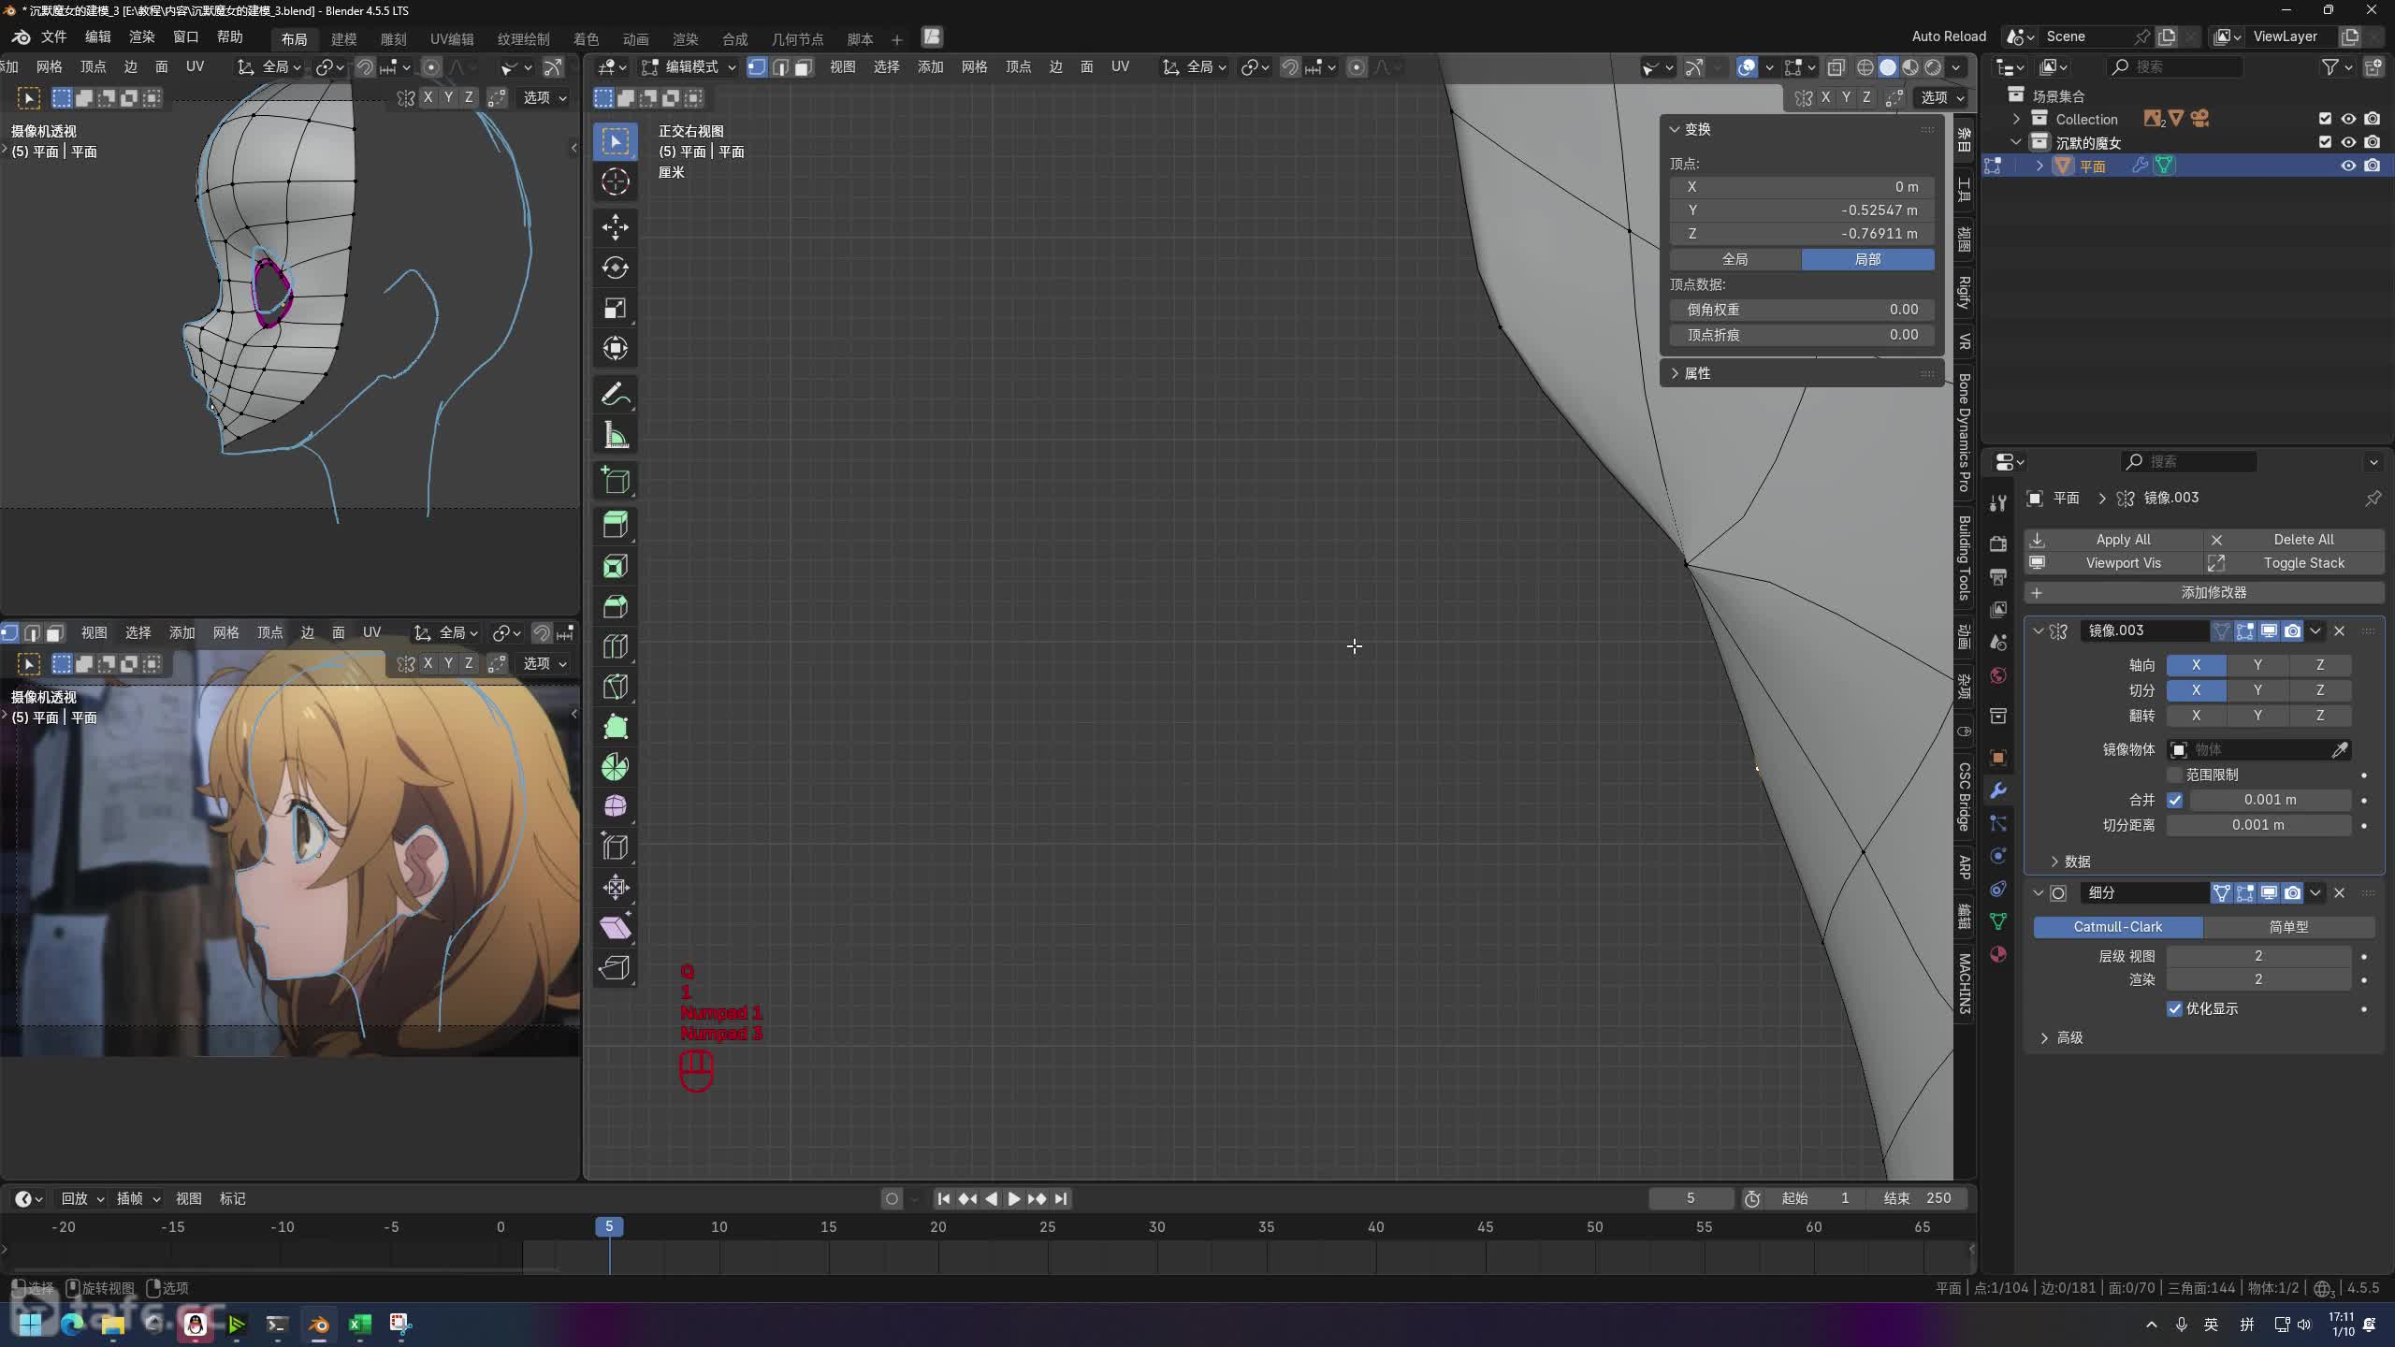The width and height of the screenshot is (2395, 1347).
Task: Click the subdivision viewport level field
Action: (2257, 955)
